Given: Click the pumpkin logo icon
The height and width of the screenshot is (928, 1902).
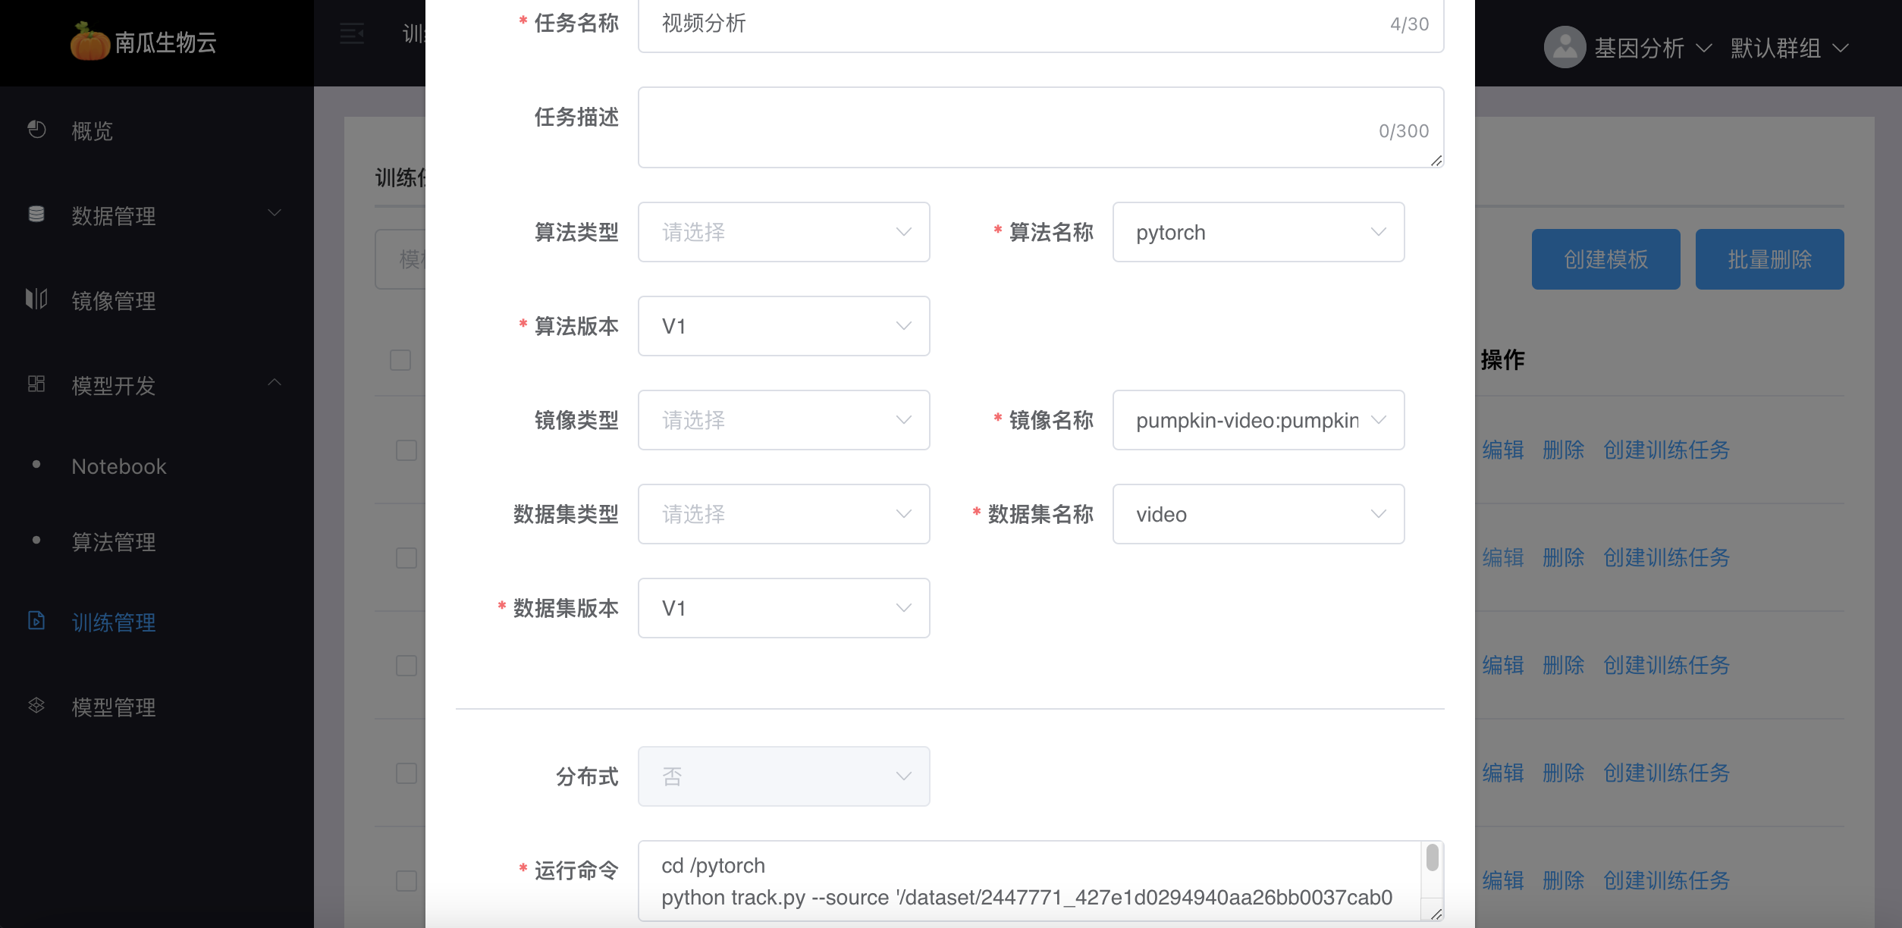Looking at the screenshot, I should pyautogui.click(x=89, y=41).
